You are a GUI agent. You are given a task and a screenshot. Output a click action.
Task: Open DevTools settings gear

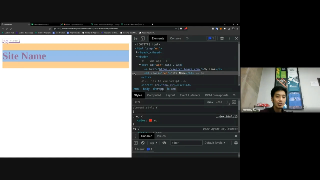222,38
